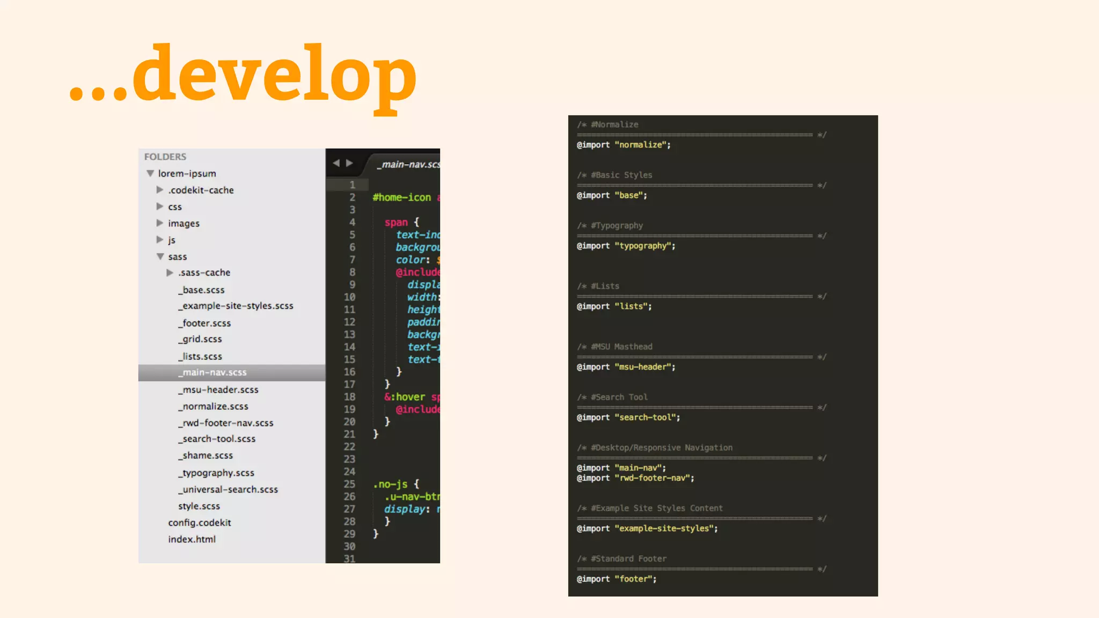The height and width of the screenshot is (618, 1099).
Task: Collapse the lorem-ipsum root folder
Action: (150, 173)
